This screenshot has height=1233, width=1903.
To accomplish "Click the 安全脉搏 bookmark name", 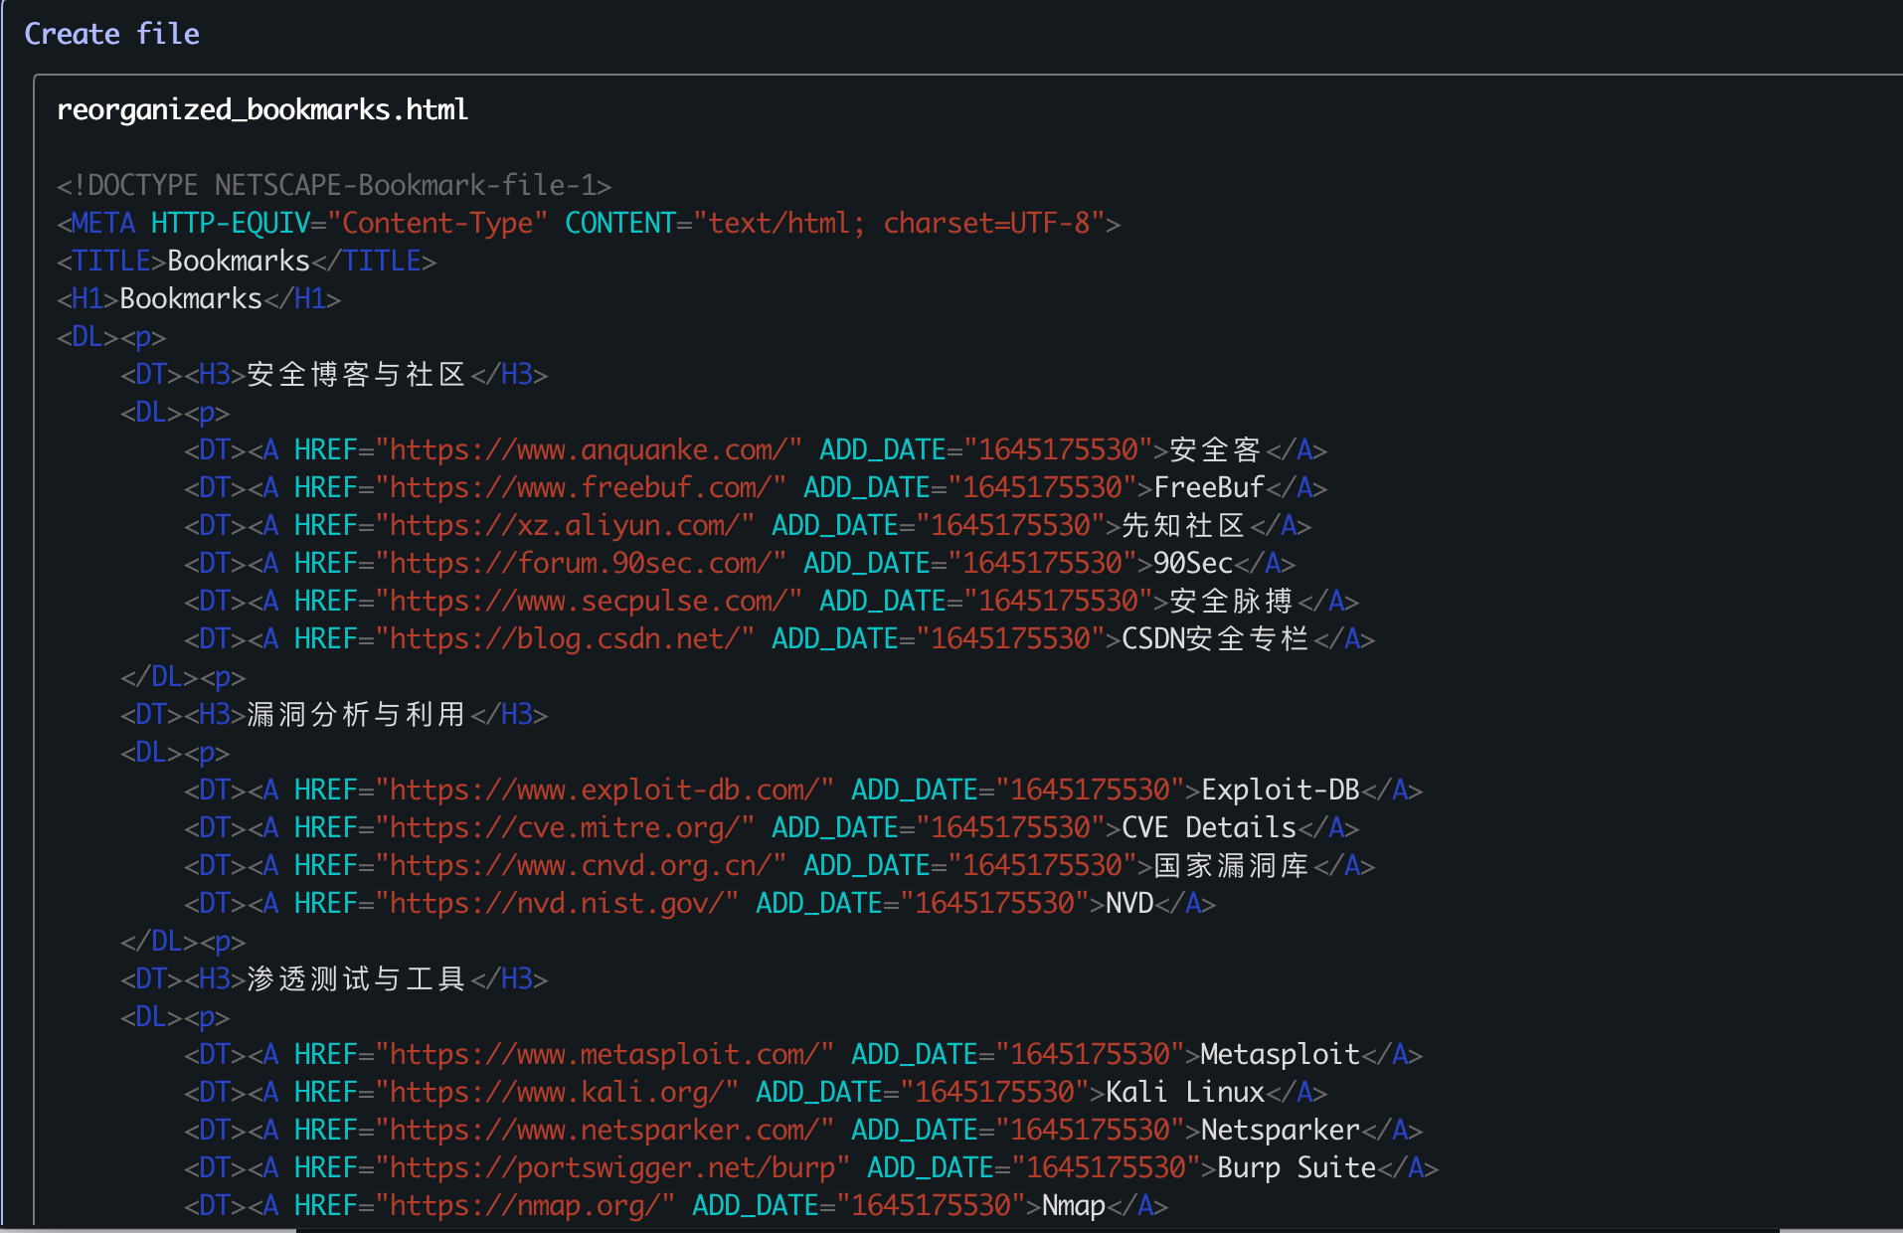I will point(1231,601).
